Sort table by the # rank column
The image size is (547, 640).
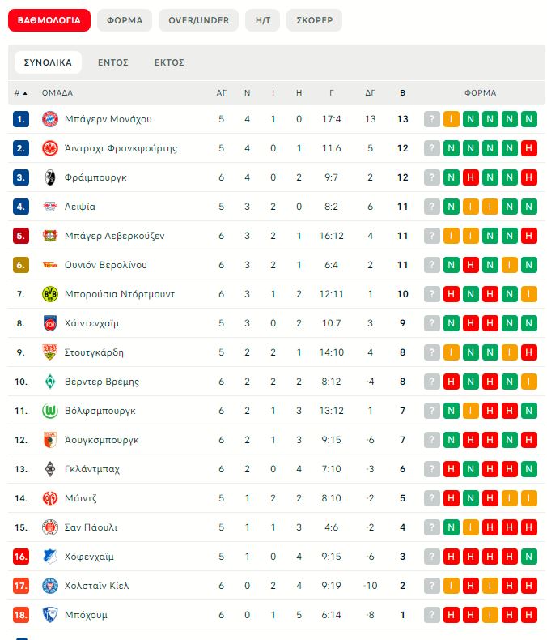[21, 93]
